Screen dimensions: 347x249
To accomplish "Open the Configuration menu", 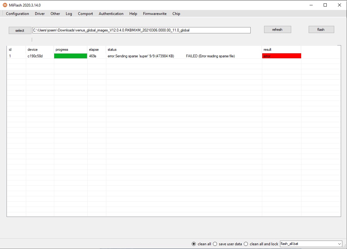I will (17, 14).
